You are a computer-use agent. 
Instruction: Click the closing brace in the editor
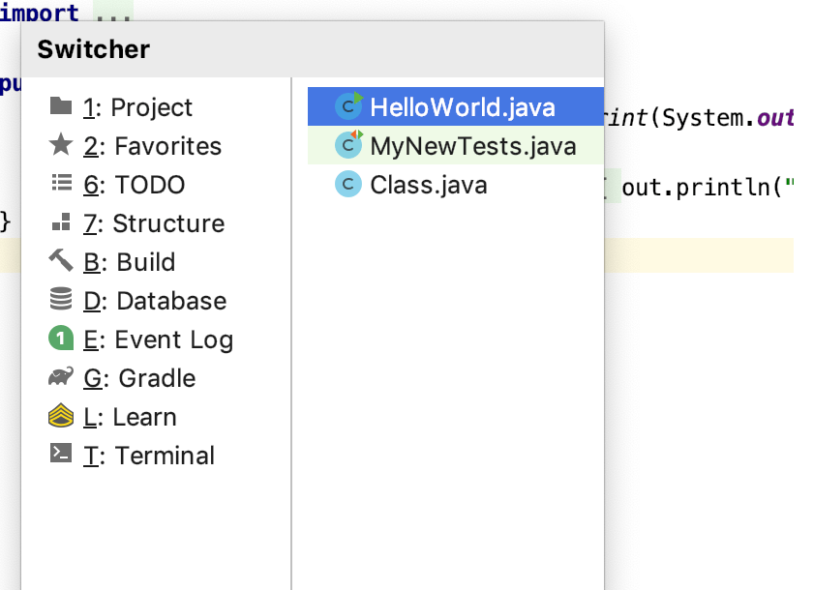pyautogui.click(x=5, y=221)
